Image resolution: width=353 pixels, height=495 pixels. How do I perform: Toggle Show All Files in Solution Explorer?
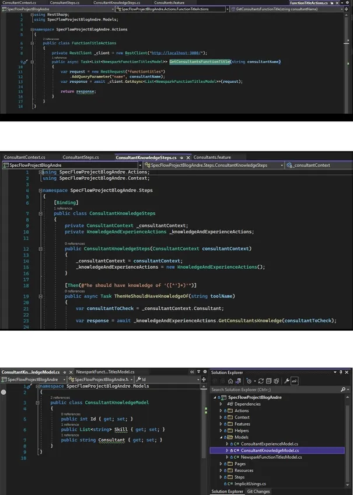click(x=276, y=381)
